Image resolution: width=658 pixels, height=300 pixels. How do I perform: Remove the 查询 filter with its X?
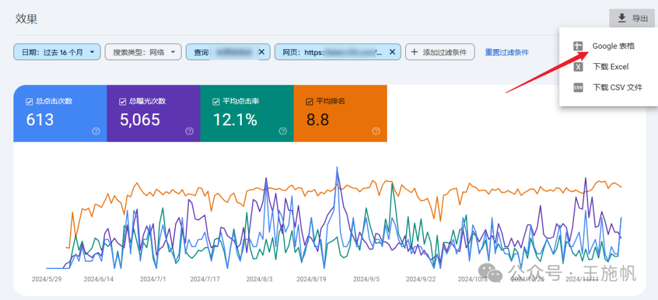pyautogui.click(x=261, y=52)
